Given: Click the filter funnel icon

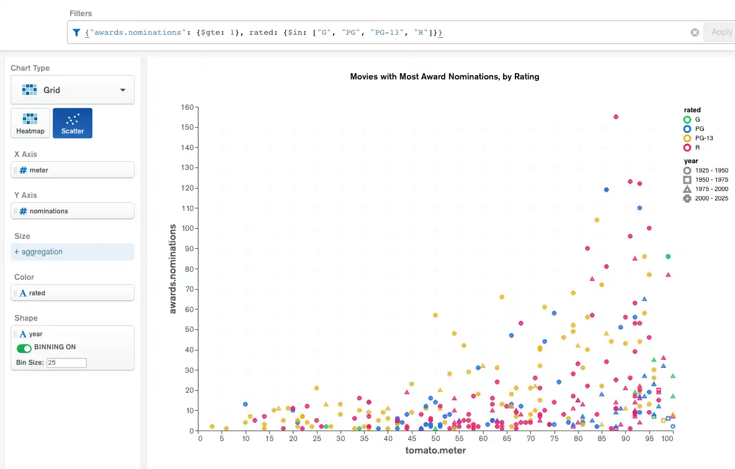Looking at the screenshot, I should (x=75, y=32).
